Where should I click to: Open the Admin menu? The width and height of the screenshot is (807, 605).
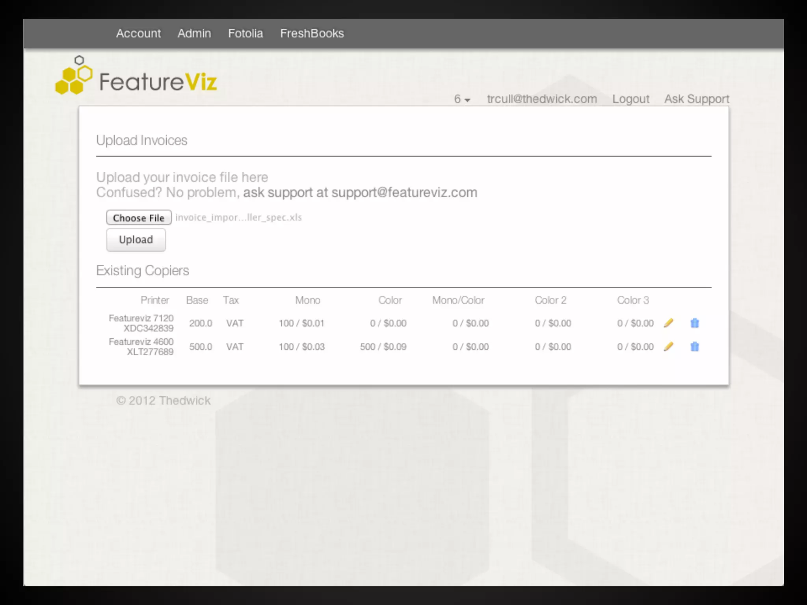point(194,33)
